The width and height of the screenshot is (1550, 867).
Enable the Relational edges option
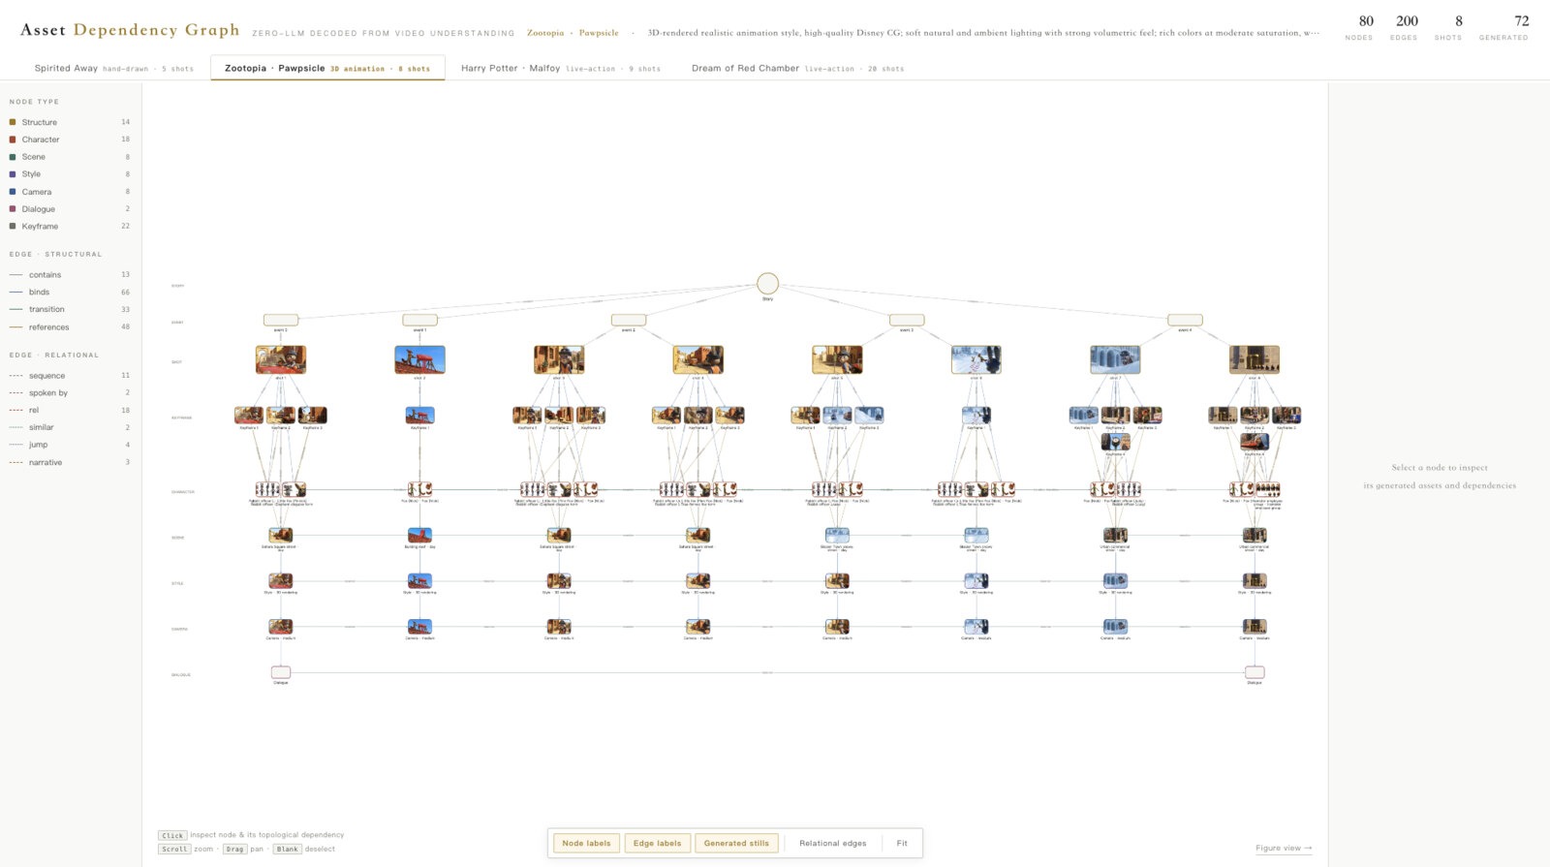pos(833,843)
